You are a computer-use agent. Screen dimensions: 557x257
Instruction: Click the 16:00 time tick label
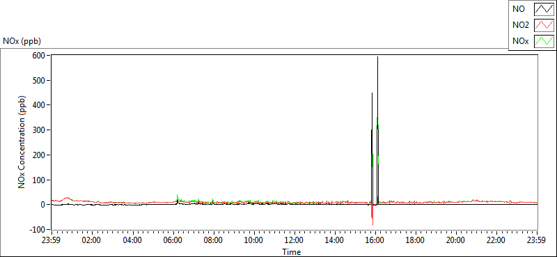pos(375,240)
